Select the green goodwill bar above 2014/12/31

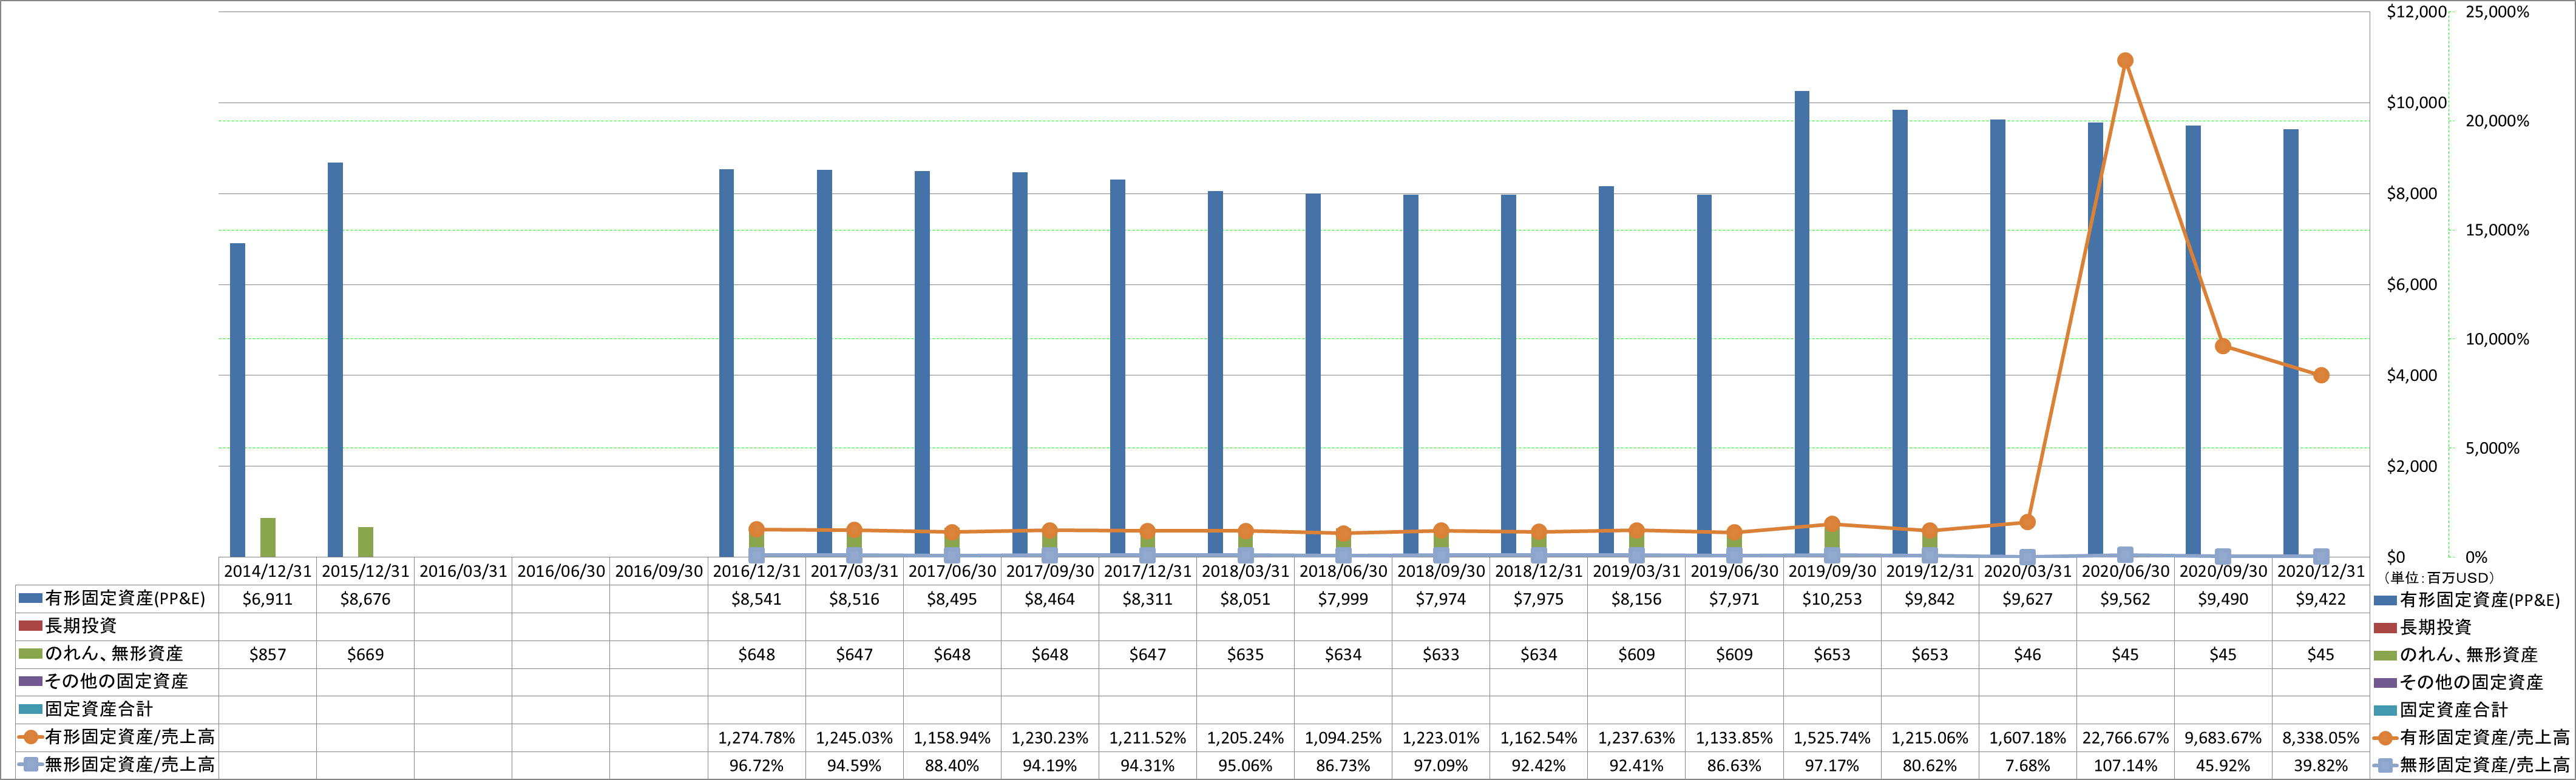click(268, 537)
